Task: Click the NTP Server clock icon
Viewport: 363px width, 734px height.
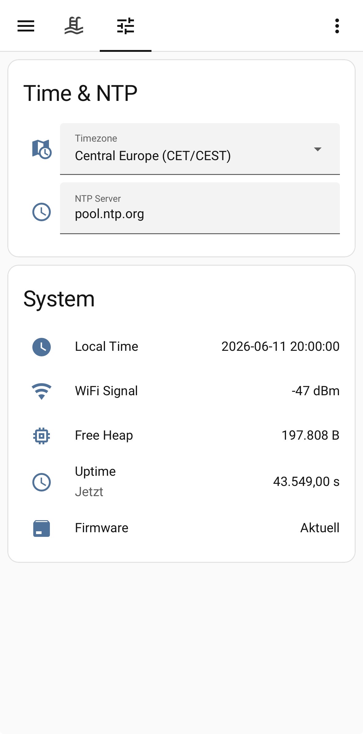Action: pos(42,212)
